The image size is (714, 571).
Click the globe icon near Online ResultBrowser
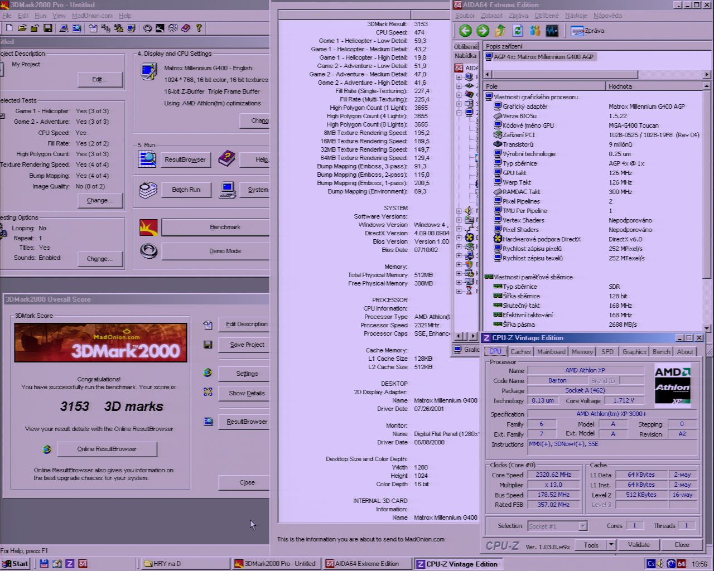47,449
